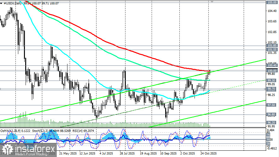This screenshot has height=157, width=279.
Task: Click the 99.05 price axis value
Action: pyautogui.click(x=271, y=84)
